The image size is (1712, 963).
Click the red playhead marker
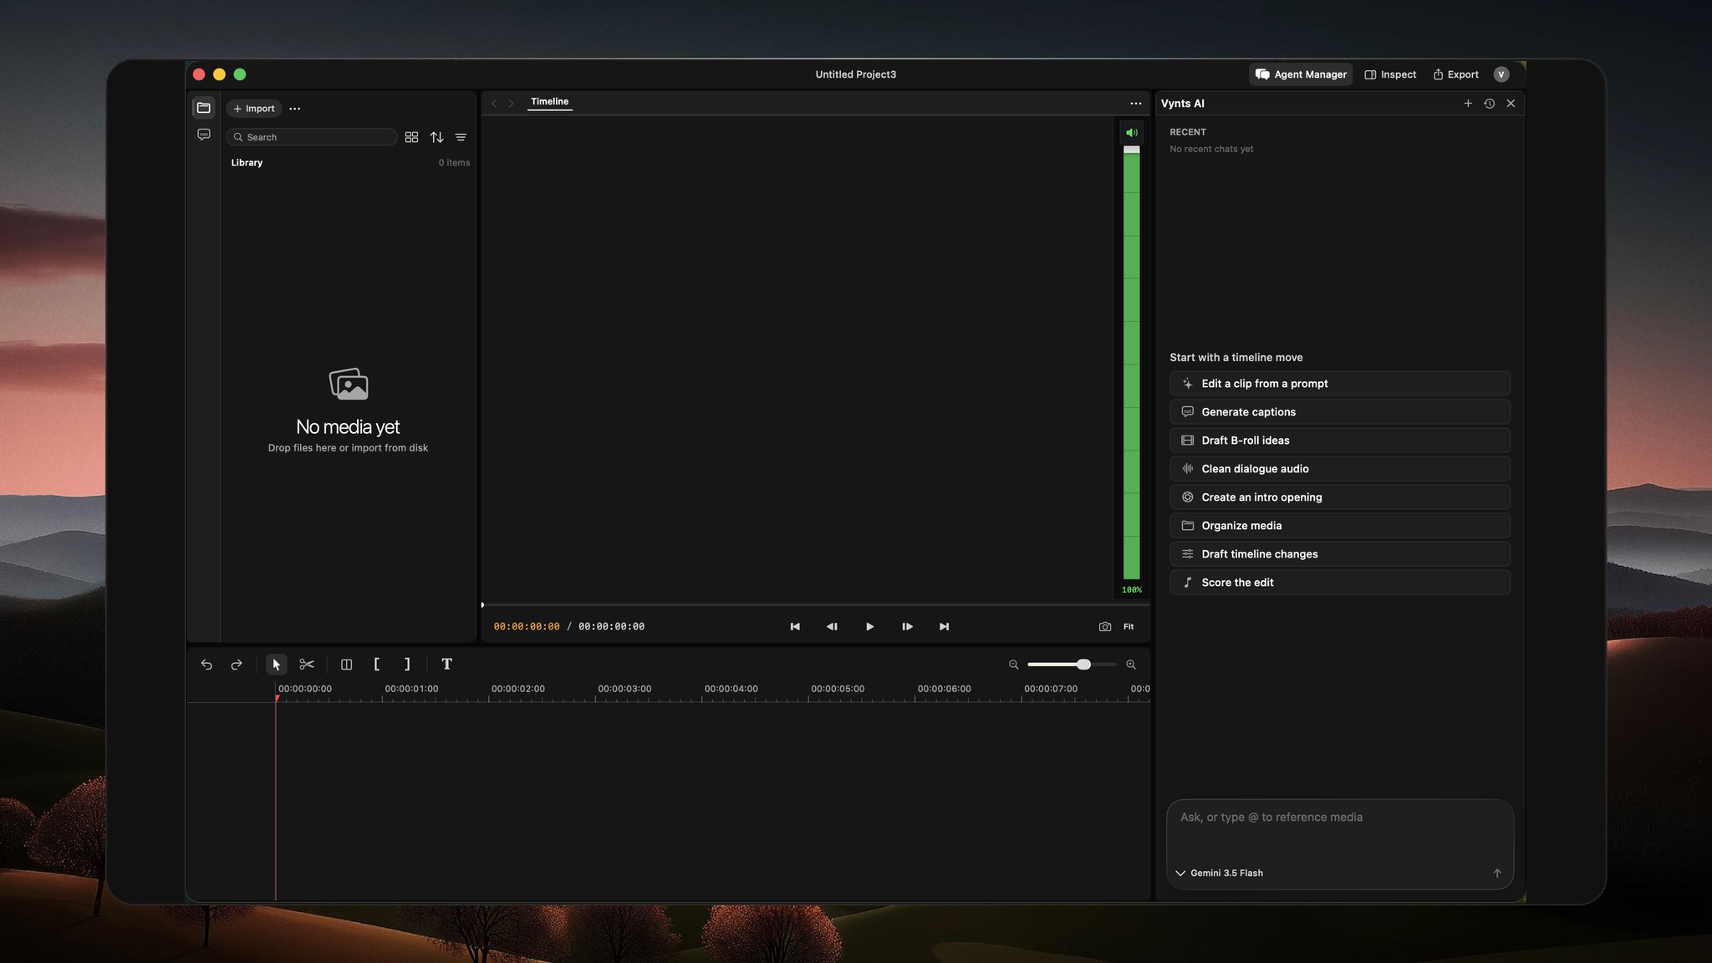coord(276,699)
